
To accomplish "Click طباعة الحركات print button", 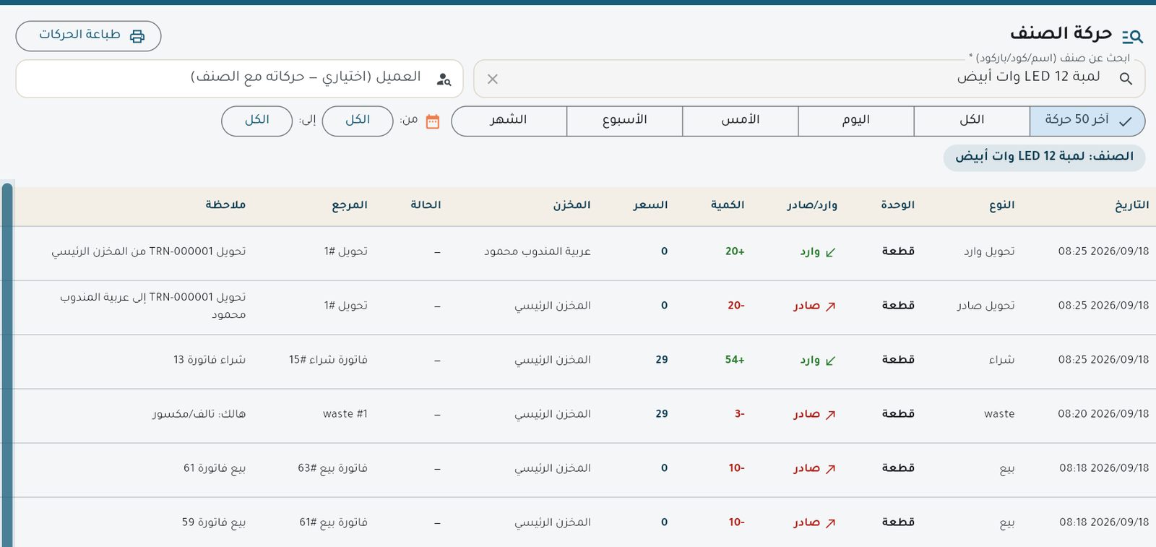I will pyautogui.click(x=88, y=36).
